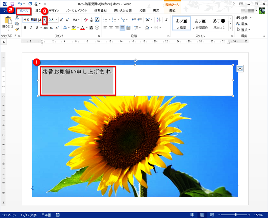The width and height of the screenshot is (268, 218).
Task: Click the Undo arrow icon
Action: (x=20, y=4)
